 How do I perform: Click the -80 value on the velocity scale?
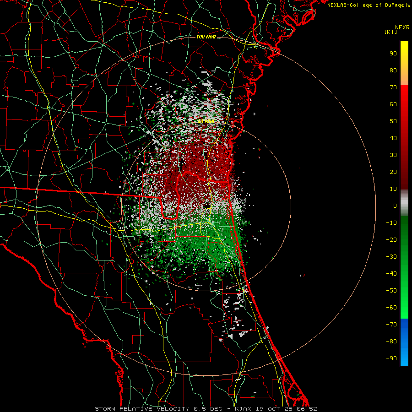[x=391, y=342]
